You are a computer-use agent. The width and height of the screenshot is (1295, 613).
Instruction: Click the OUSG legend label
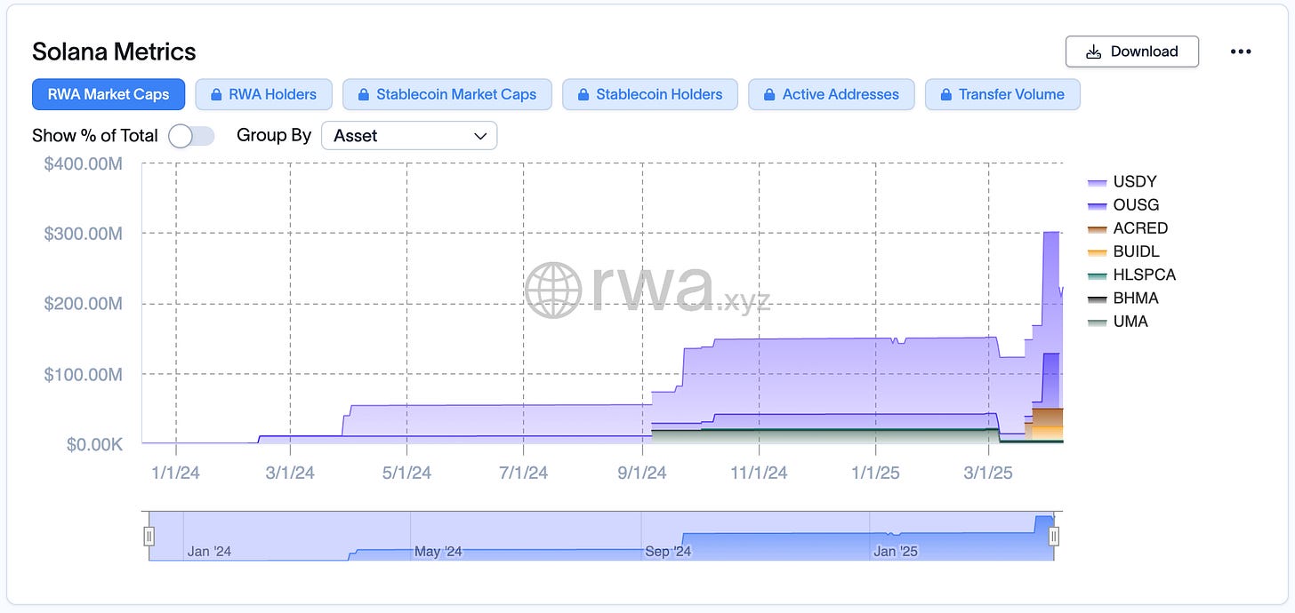click(x=1136, y=205)
